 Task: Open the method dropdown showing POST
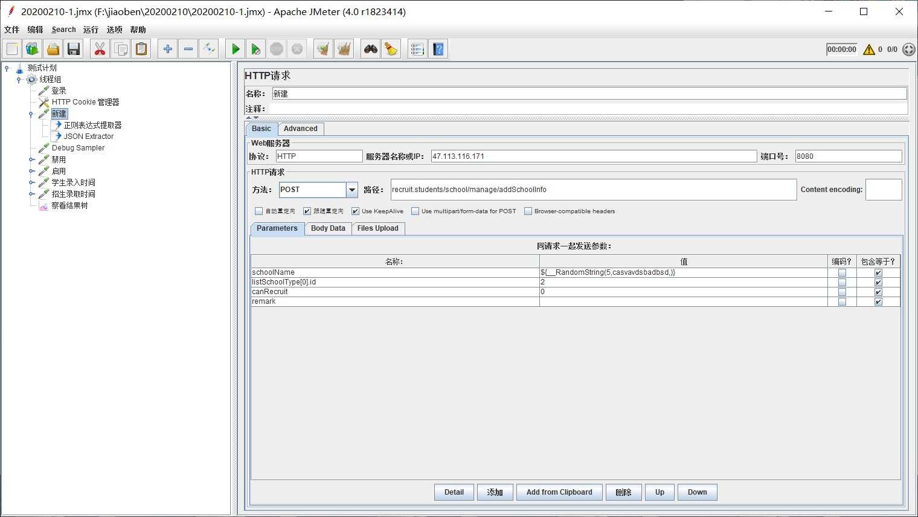click(x=351, y=190)
